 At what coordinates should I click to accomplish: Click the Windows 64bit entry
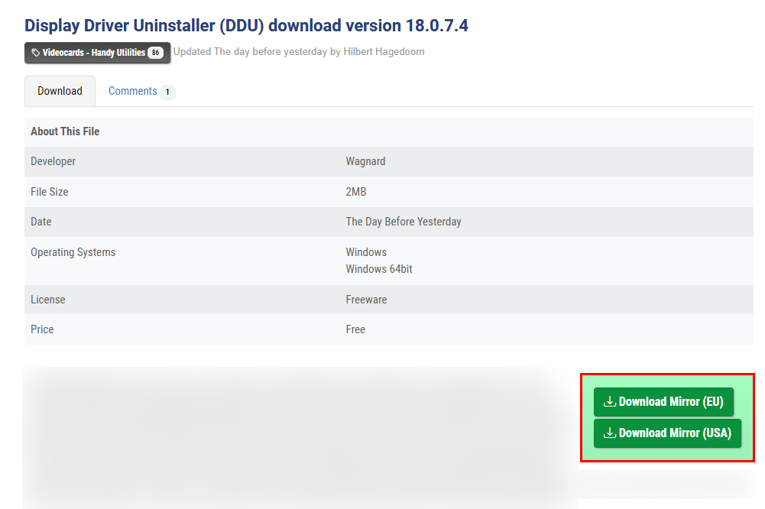(379, 269)
